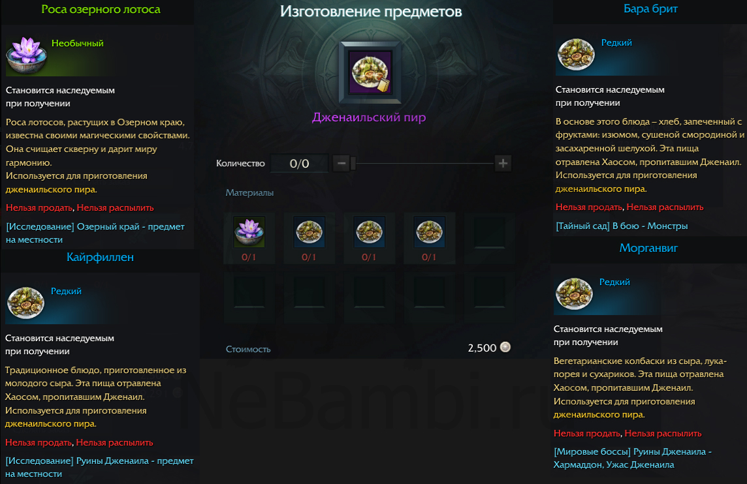This screenshot has width=747, height=484.
Task: Click the Морганвиг dish icon
Action: tap(574, 294)
